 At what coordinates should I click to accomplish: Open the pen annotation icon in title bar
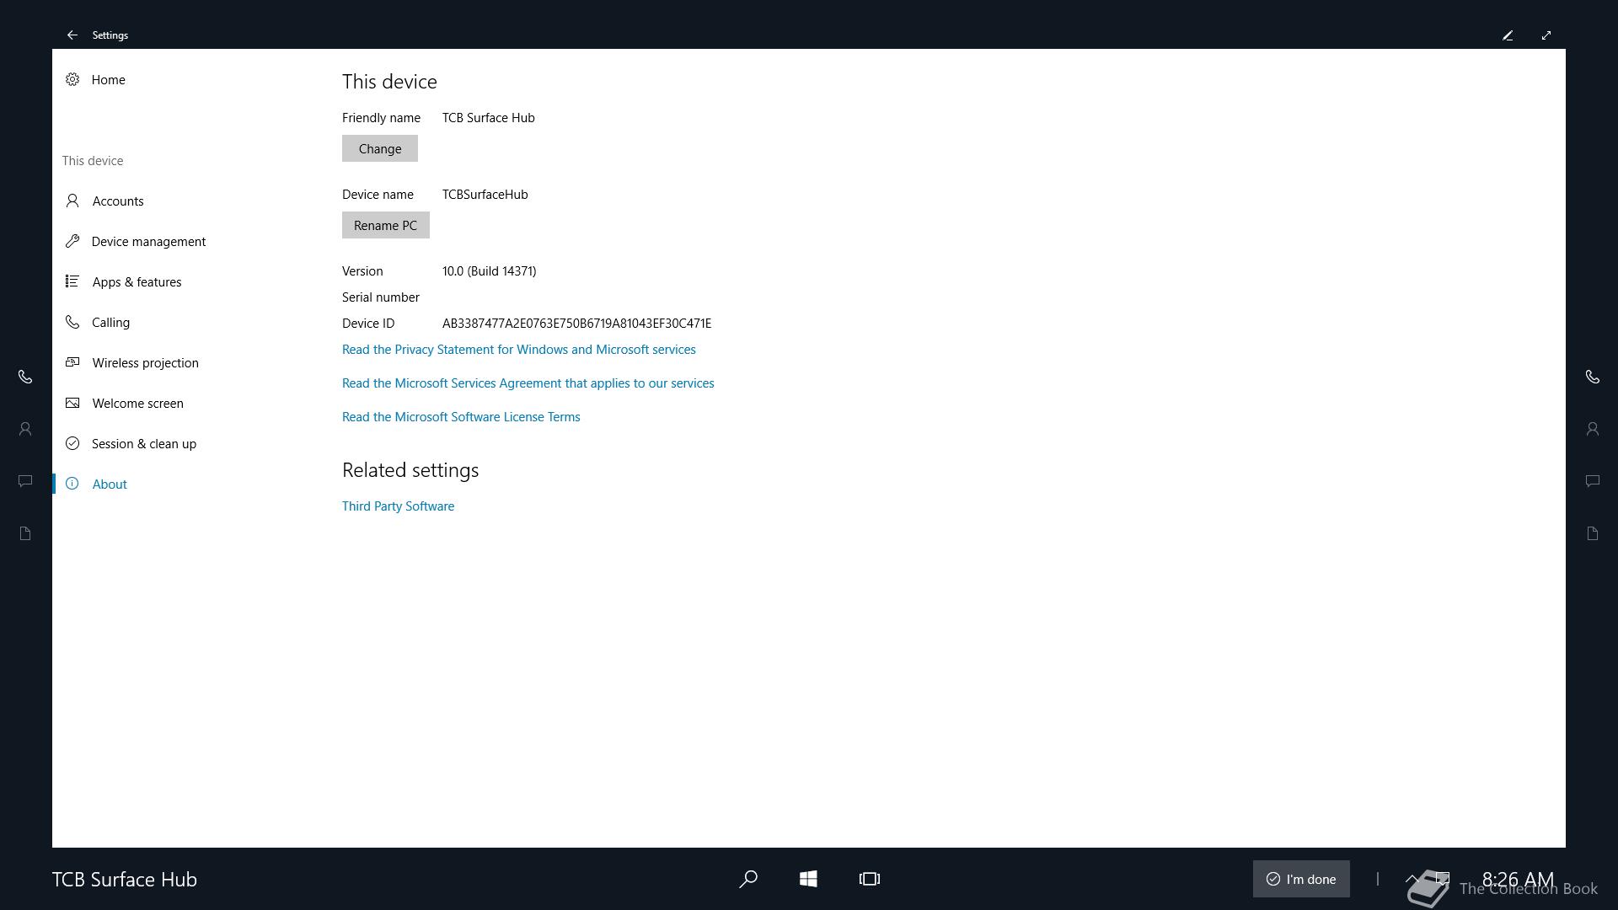coord(1508,35)
